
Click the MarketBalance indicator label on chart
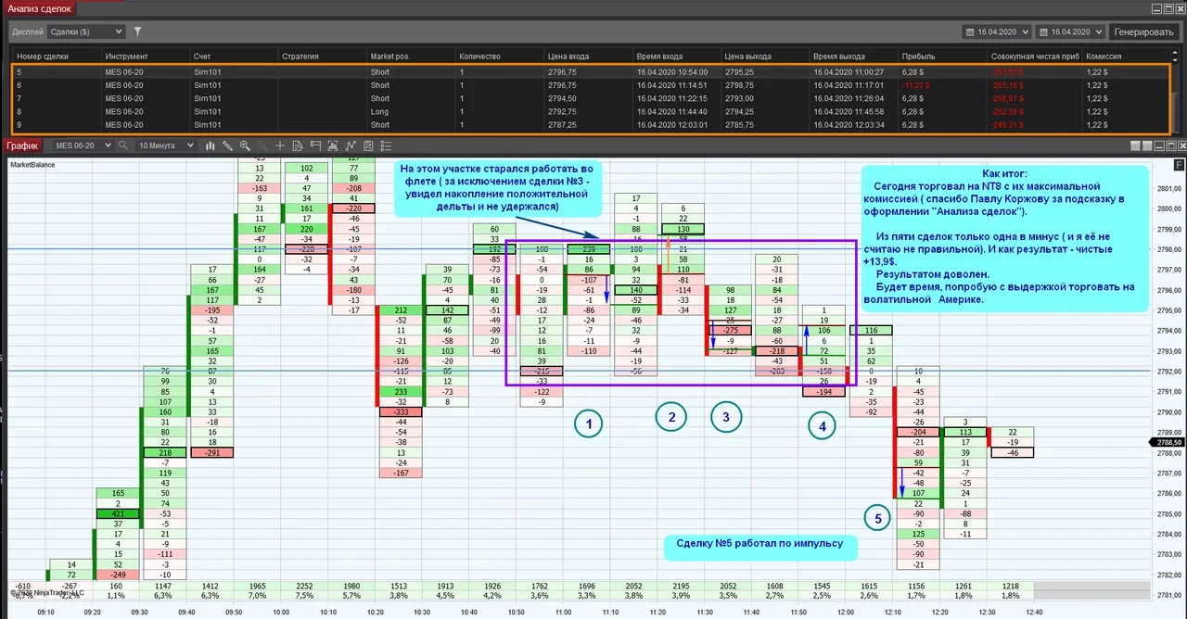(32, 164)
